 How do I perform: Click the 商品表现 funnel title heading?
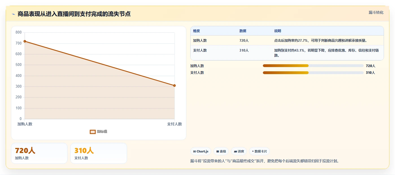point(74,14)
